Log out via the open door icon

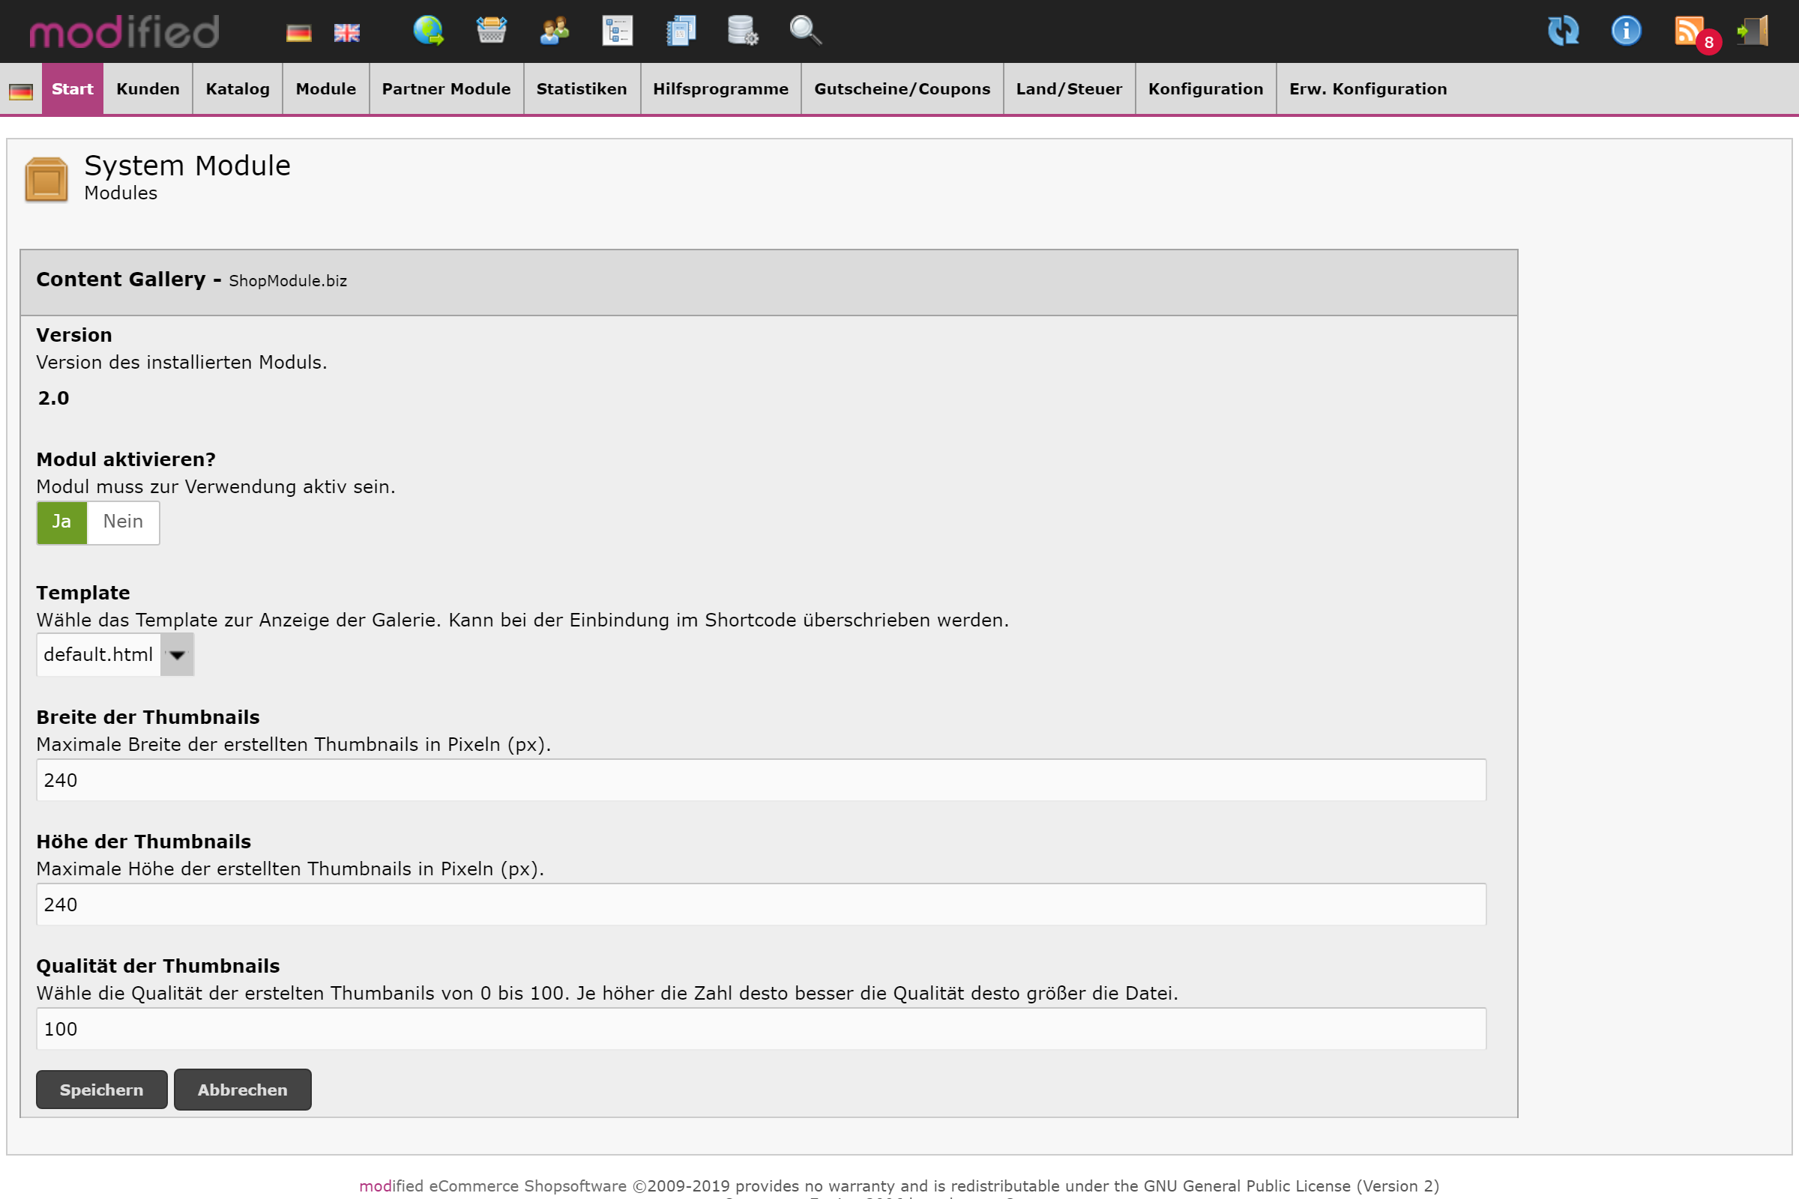(1756, 31)
